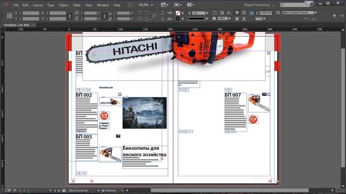Open the Type menu
Screen dimensions: 346x194
click(50, 5)
